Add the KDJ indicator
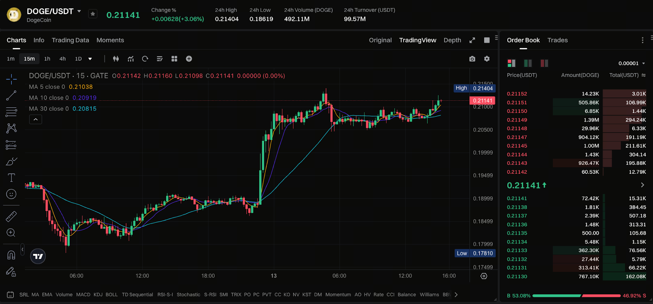Viewport: 653px width, 304px height. [98, 295]
